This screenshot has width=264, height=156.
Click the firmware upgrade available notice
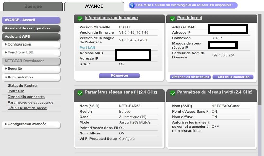click(x=183, y=5)
